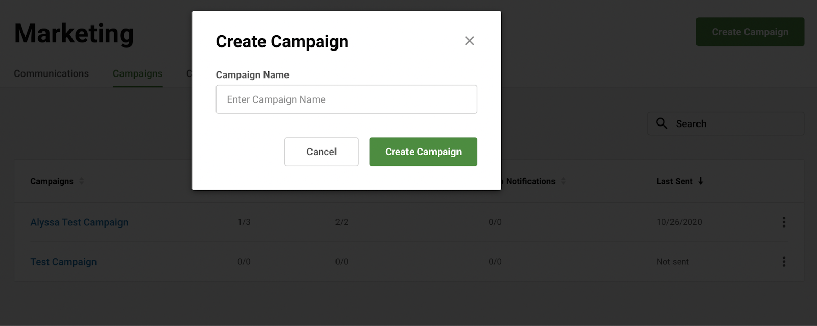The image size is (817, 326).
Task: Open the Test Campaign link
Action: [x=63, y=262]
